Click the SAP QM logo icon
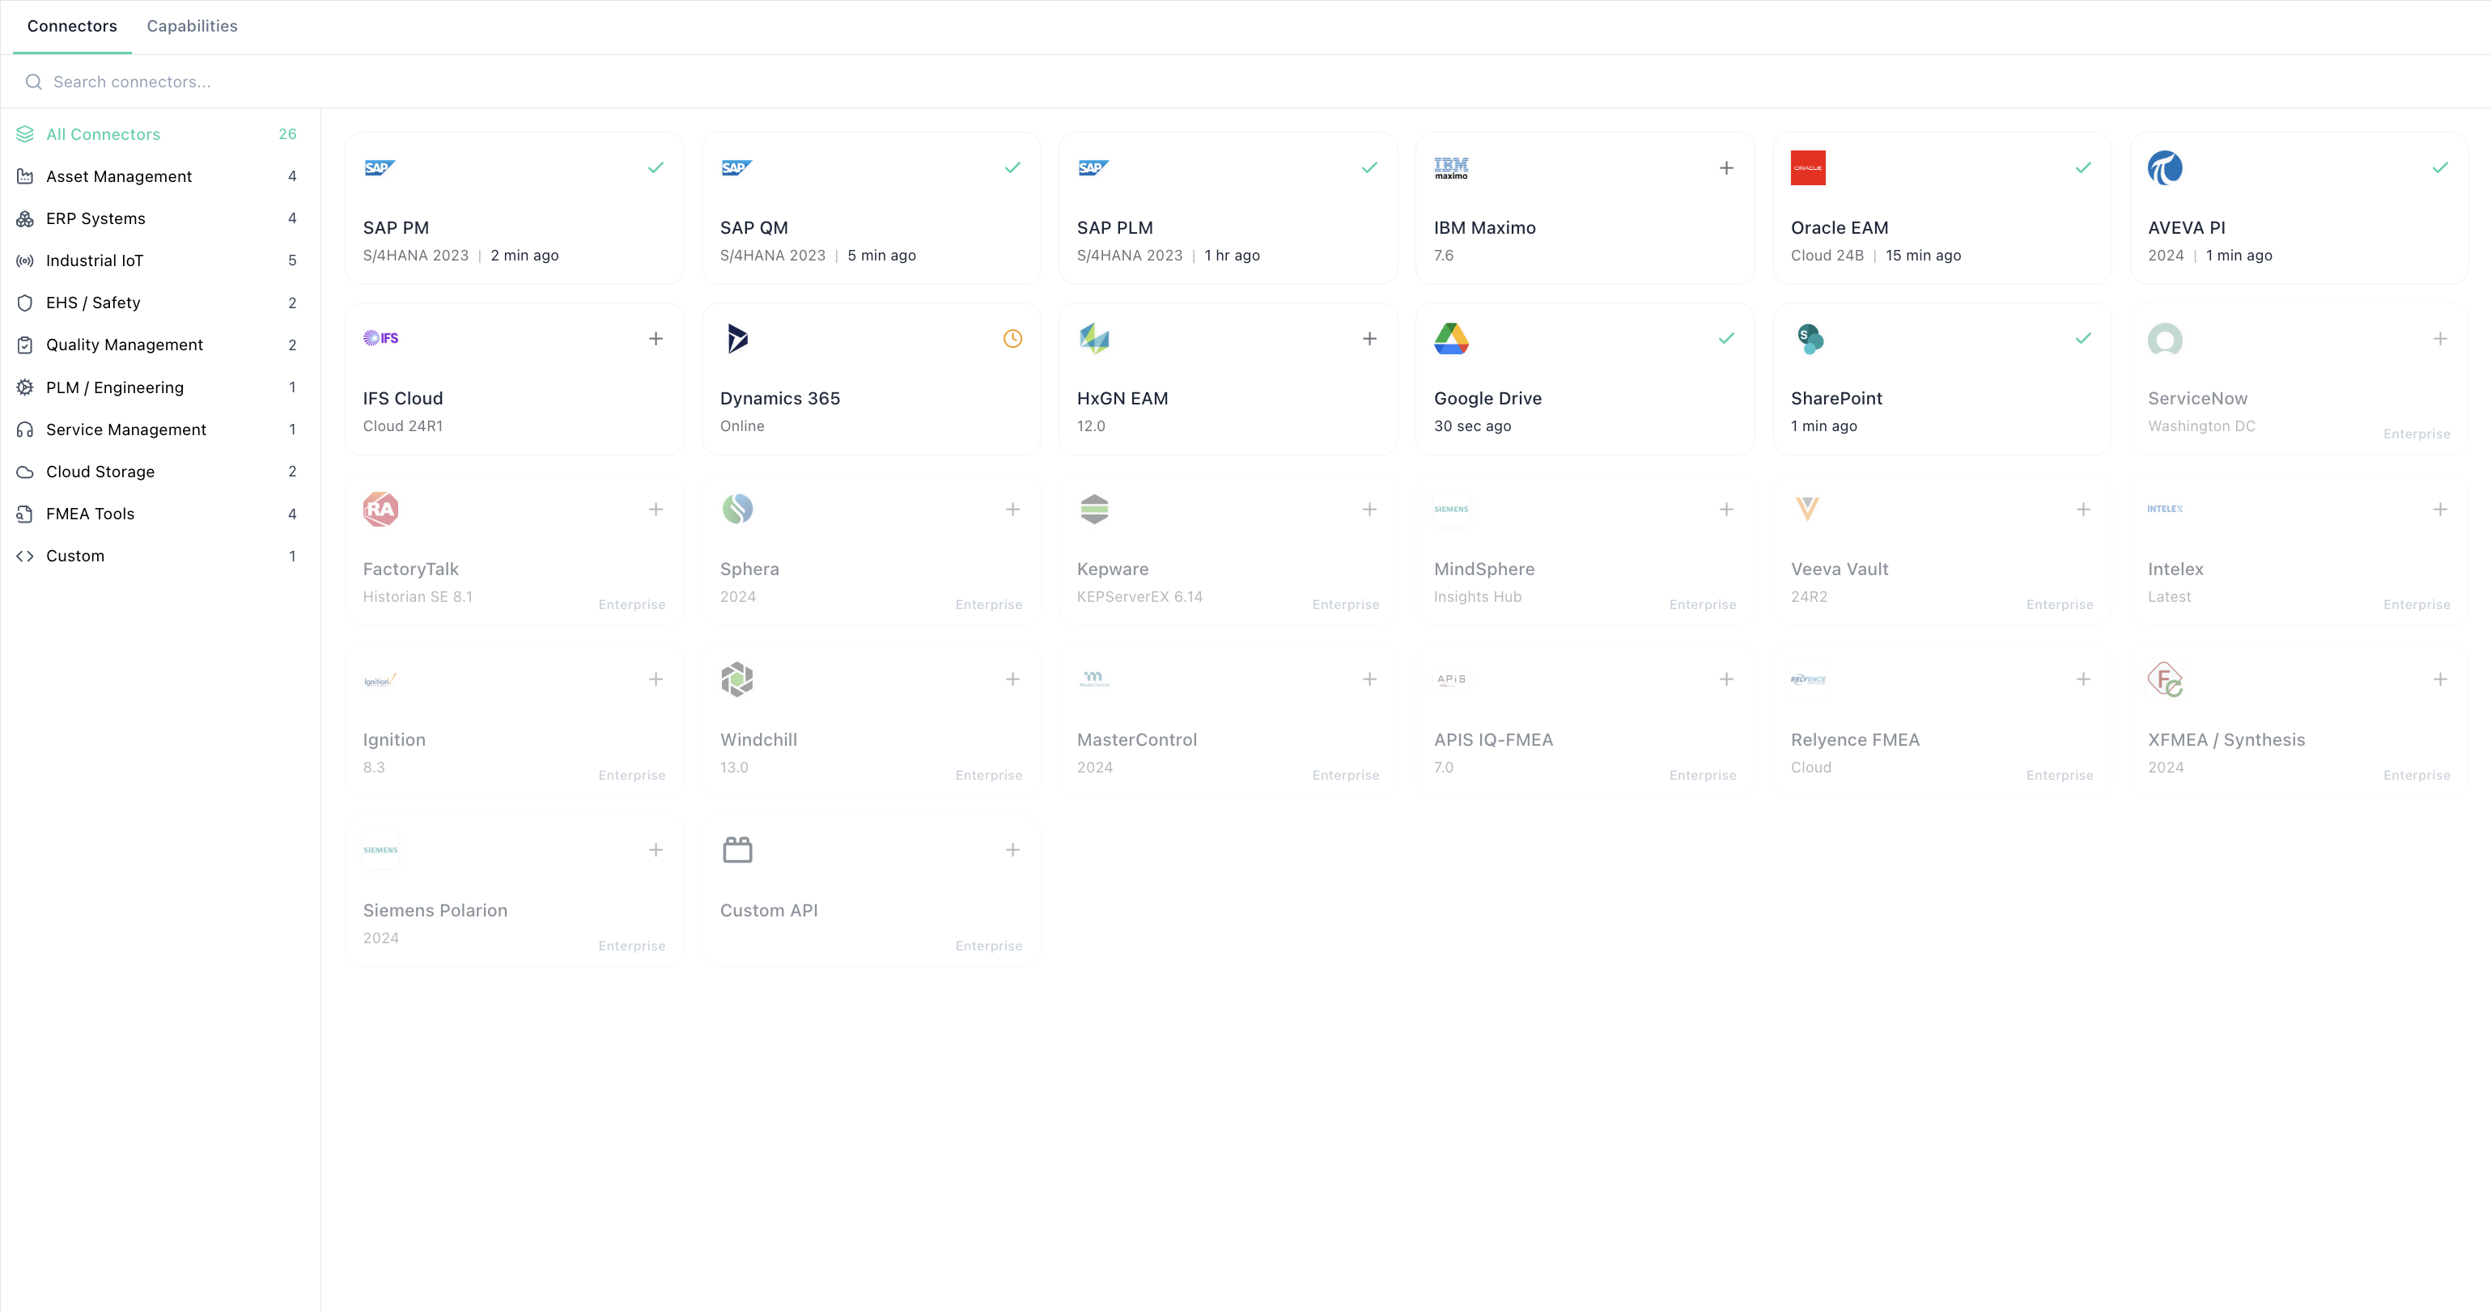The image size is (2491, 1312). coord(736,168)
